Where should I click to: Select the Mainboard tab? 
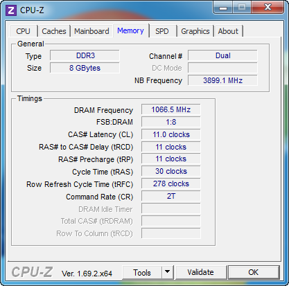pyautogui.click(x=91, y=31)
